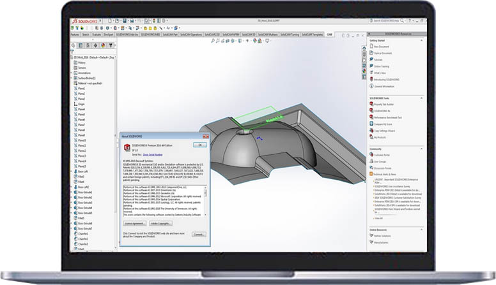Click the Tutorials icon in Getting Started
This screenshot has width=496, height=285.
(x=371, y=59)
